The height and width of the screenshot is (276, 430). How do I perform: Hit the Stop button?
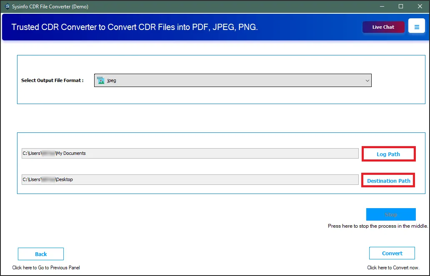pos(390,214)
